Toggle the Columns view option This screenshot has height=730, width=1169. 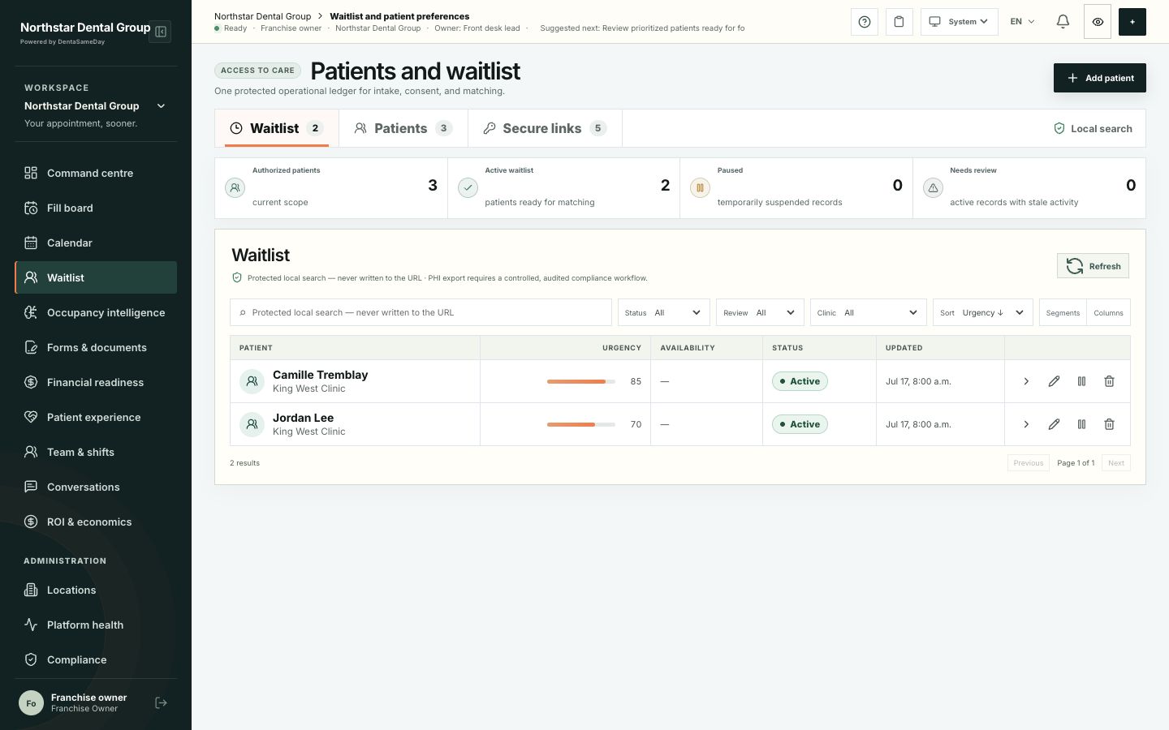coord(1108,313)
